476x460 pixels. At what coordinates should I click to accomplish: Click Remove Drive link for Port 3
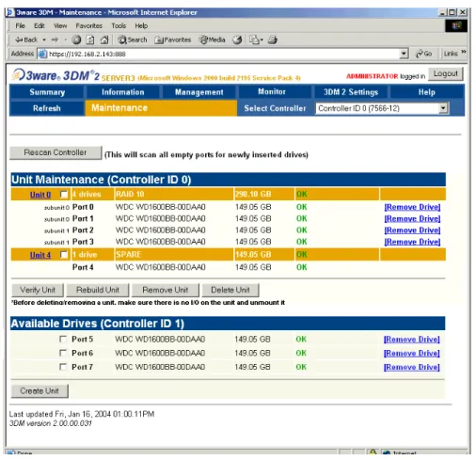click(412, 242)
